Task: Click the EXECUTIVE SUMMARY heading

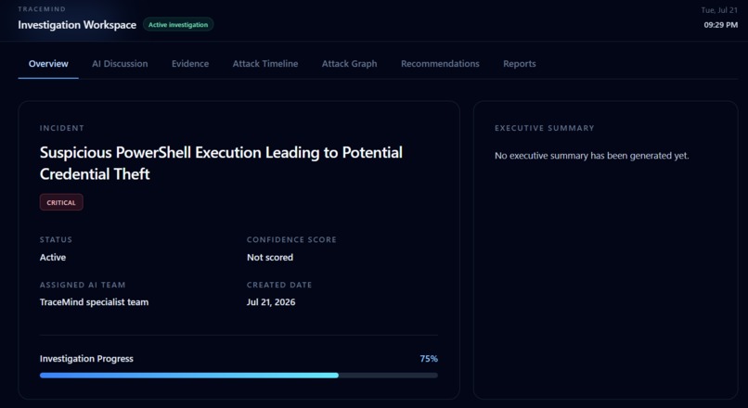Action: (x=545, y=128)
